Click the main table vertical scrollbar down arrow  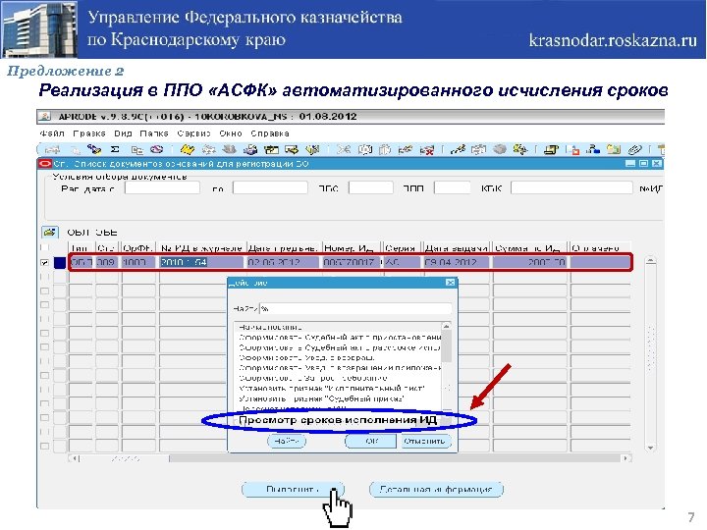click(650, 448)
